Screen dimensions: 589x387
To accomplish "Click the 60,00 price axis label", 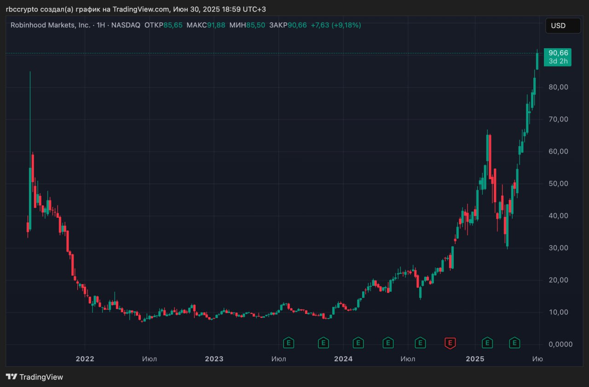I will tap(559, 151).
